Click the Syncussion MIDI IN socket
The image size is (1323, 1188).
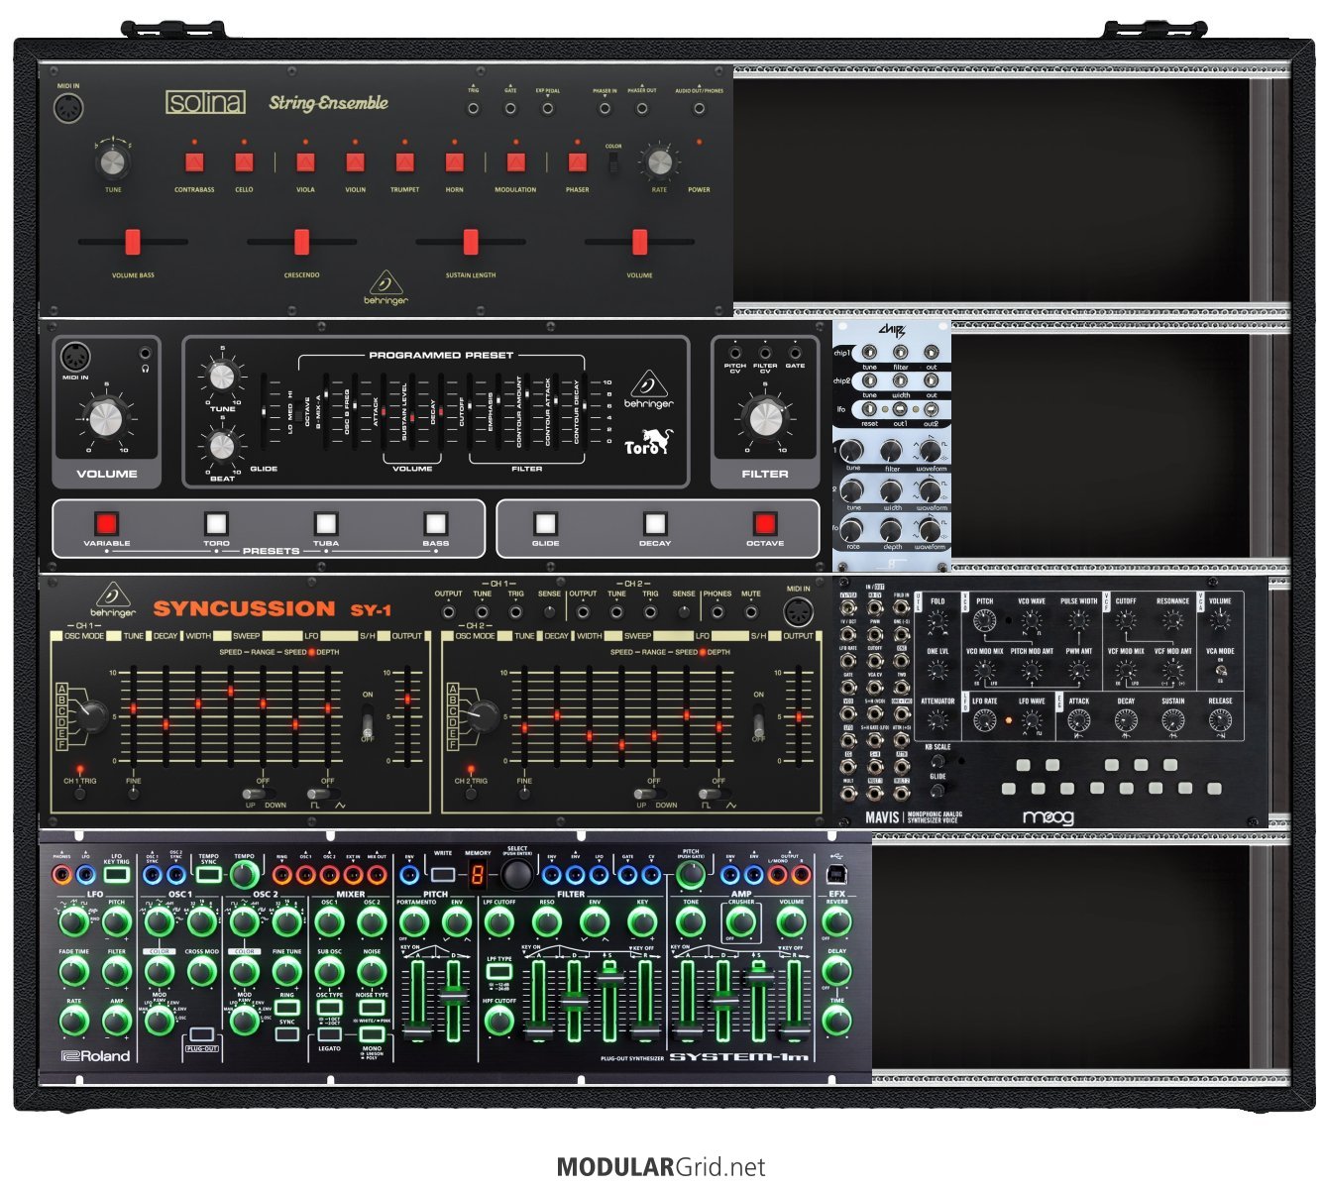point(798,614)
